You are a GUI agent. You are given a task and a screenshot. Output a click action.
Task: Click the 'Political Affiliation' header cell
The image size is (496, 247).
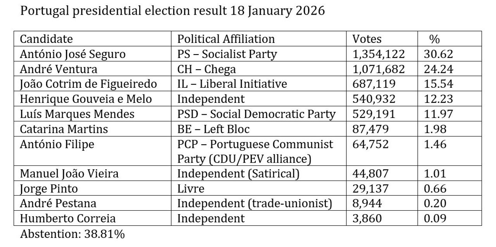tap(226, 39)
